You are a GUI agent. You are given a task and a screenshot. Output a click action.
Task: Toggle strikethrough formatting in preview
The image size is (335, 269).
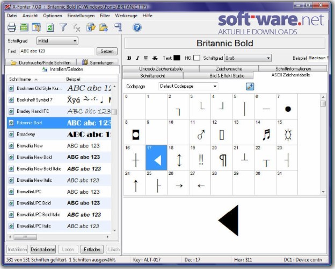tap(155, 58)
